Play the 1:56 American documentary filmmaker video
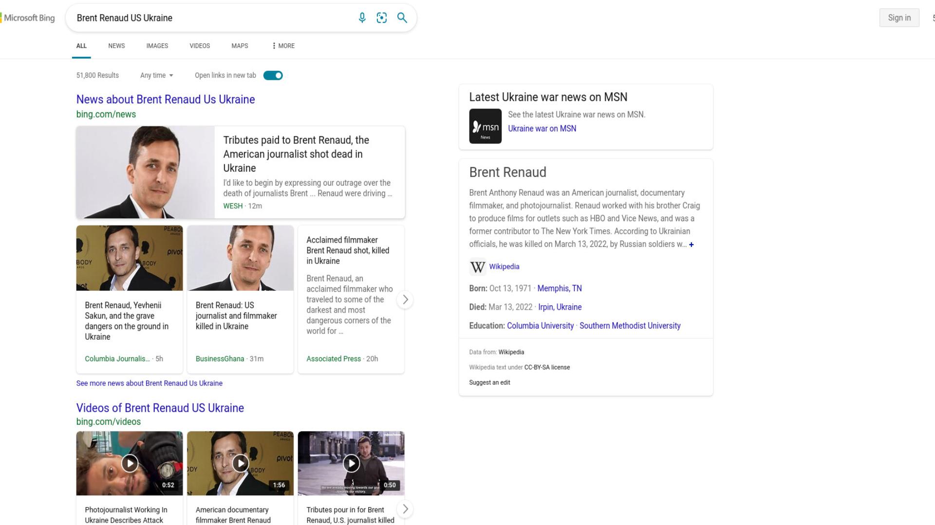This screenshot has width=935, height=525. [241, 463]
